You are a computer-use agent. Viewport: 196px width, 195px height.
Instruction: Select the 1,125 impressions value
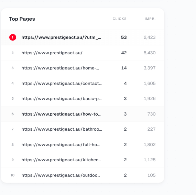point(150,160)
